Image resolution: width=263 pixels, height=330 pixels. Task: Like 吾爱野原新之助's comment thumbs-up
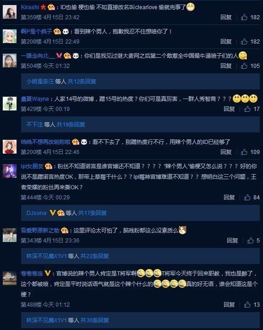[x=250, y=240]
